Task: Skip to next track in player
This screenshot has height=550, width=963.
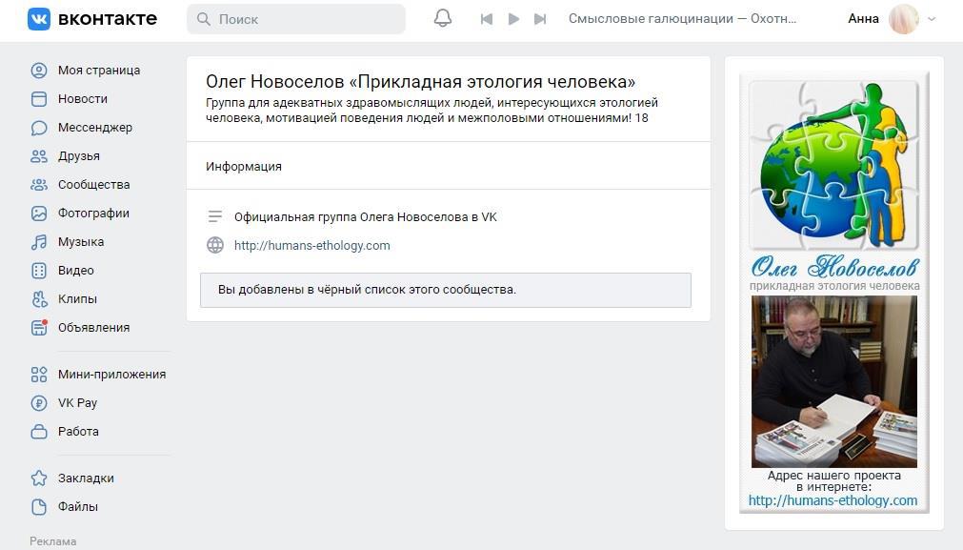Action: [540, 19]
